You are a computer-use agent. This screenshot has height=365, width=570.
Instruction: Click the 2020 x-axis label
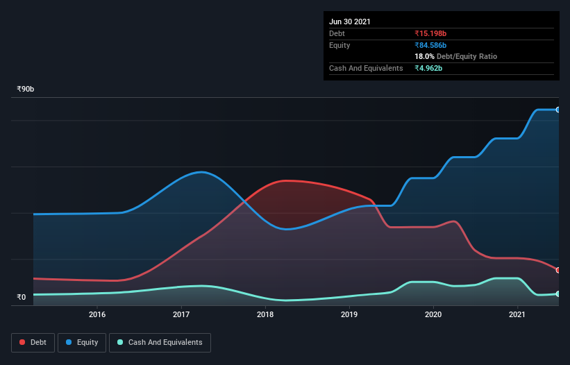click(x=433, y=314)
